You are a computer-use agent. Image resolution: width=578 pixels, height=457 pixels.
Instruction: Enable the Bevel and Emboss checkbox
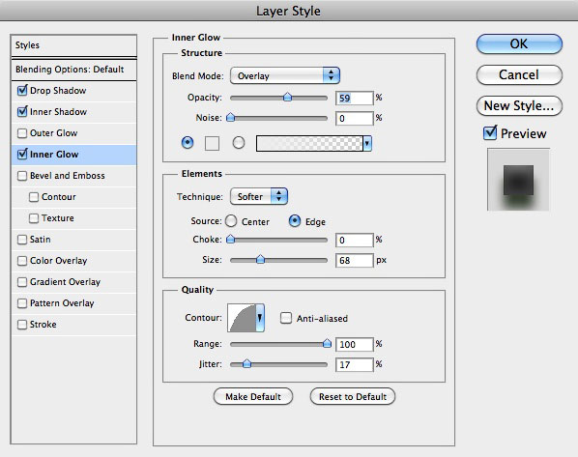pyautogui.click(x=22, y=176)
